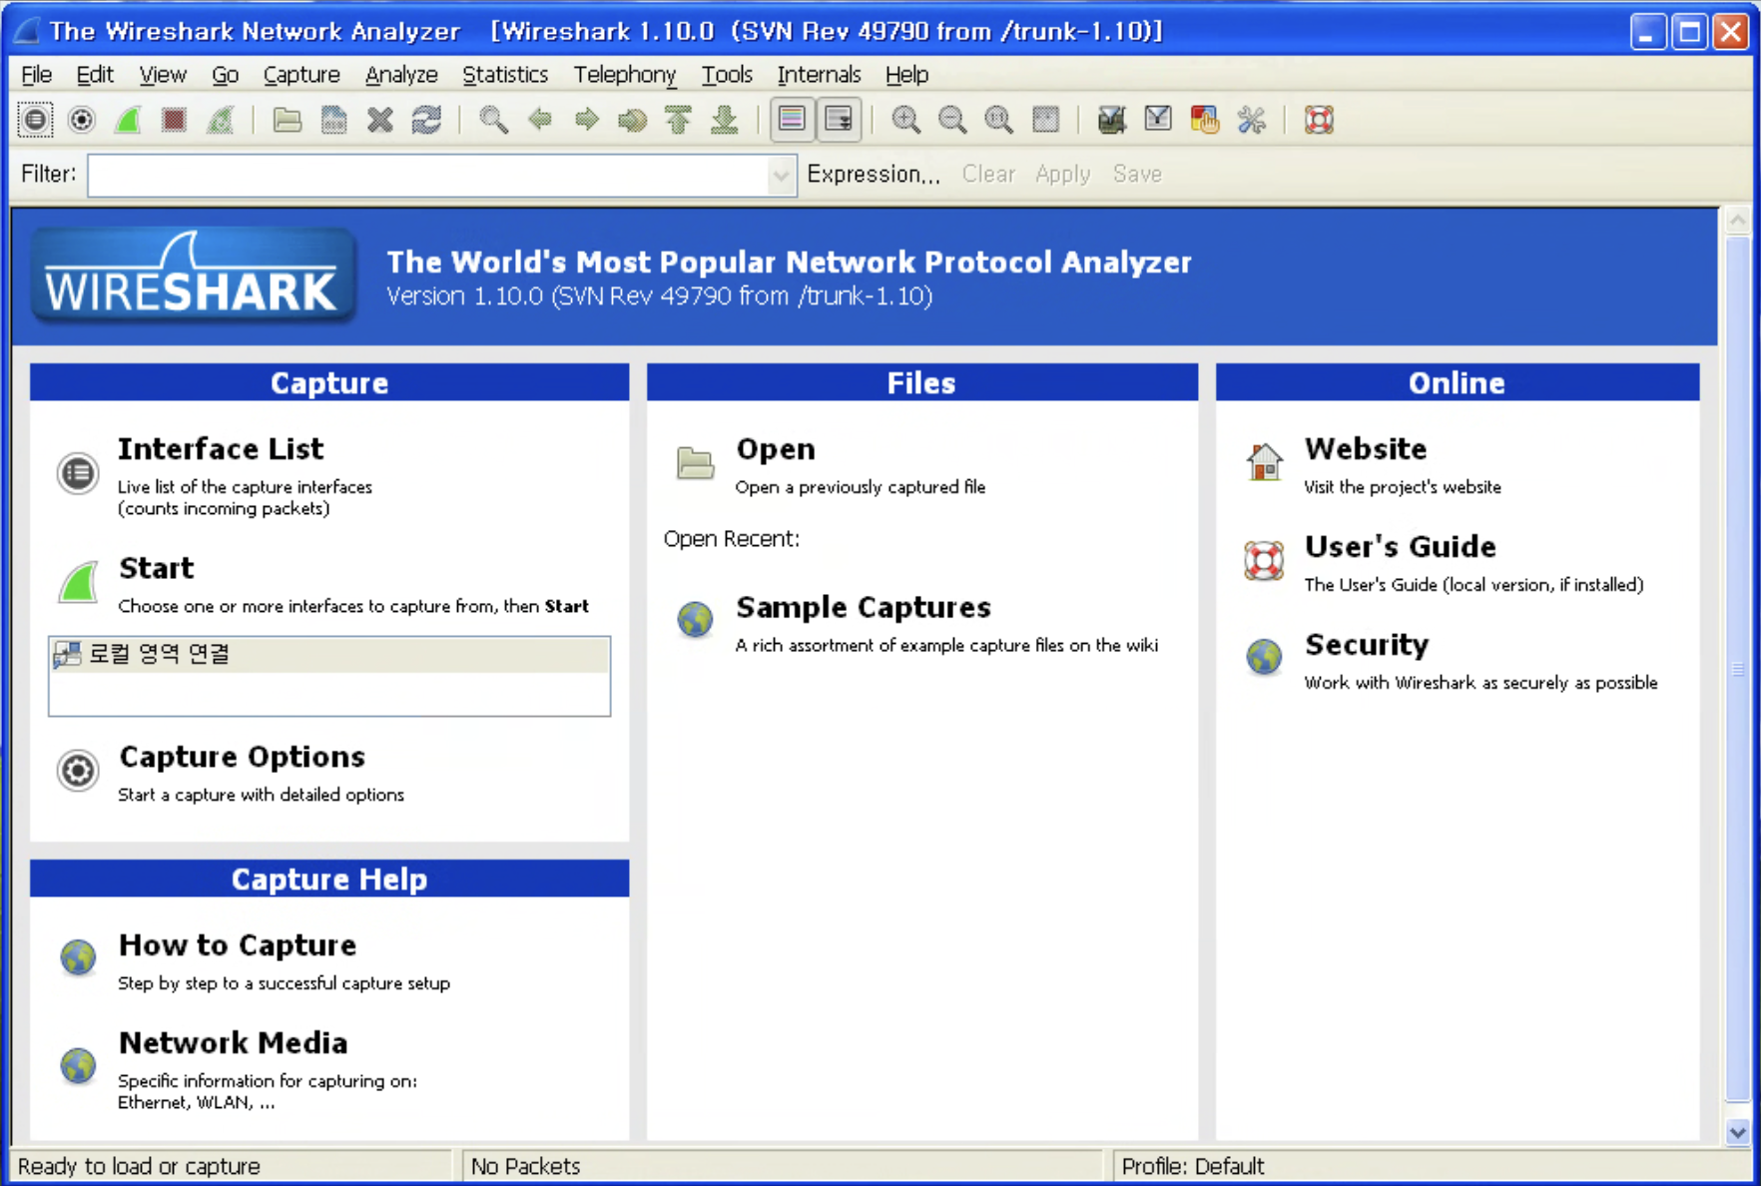
Task: Save this capture file toolbar icon
Action: click(x=333, y=121)
